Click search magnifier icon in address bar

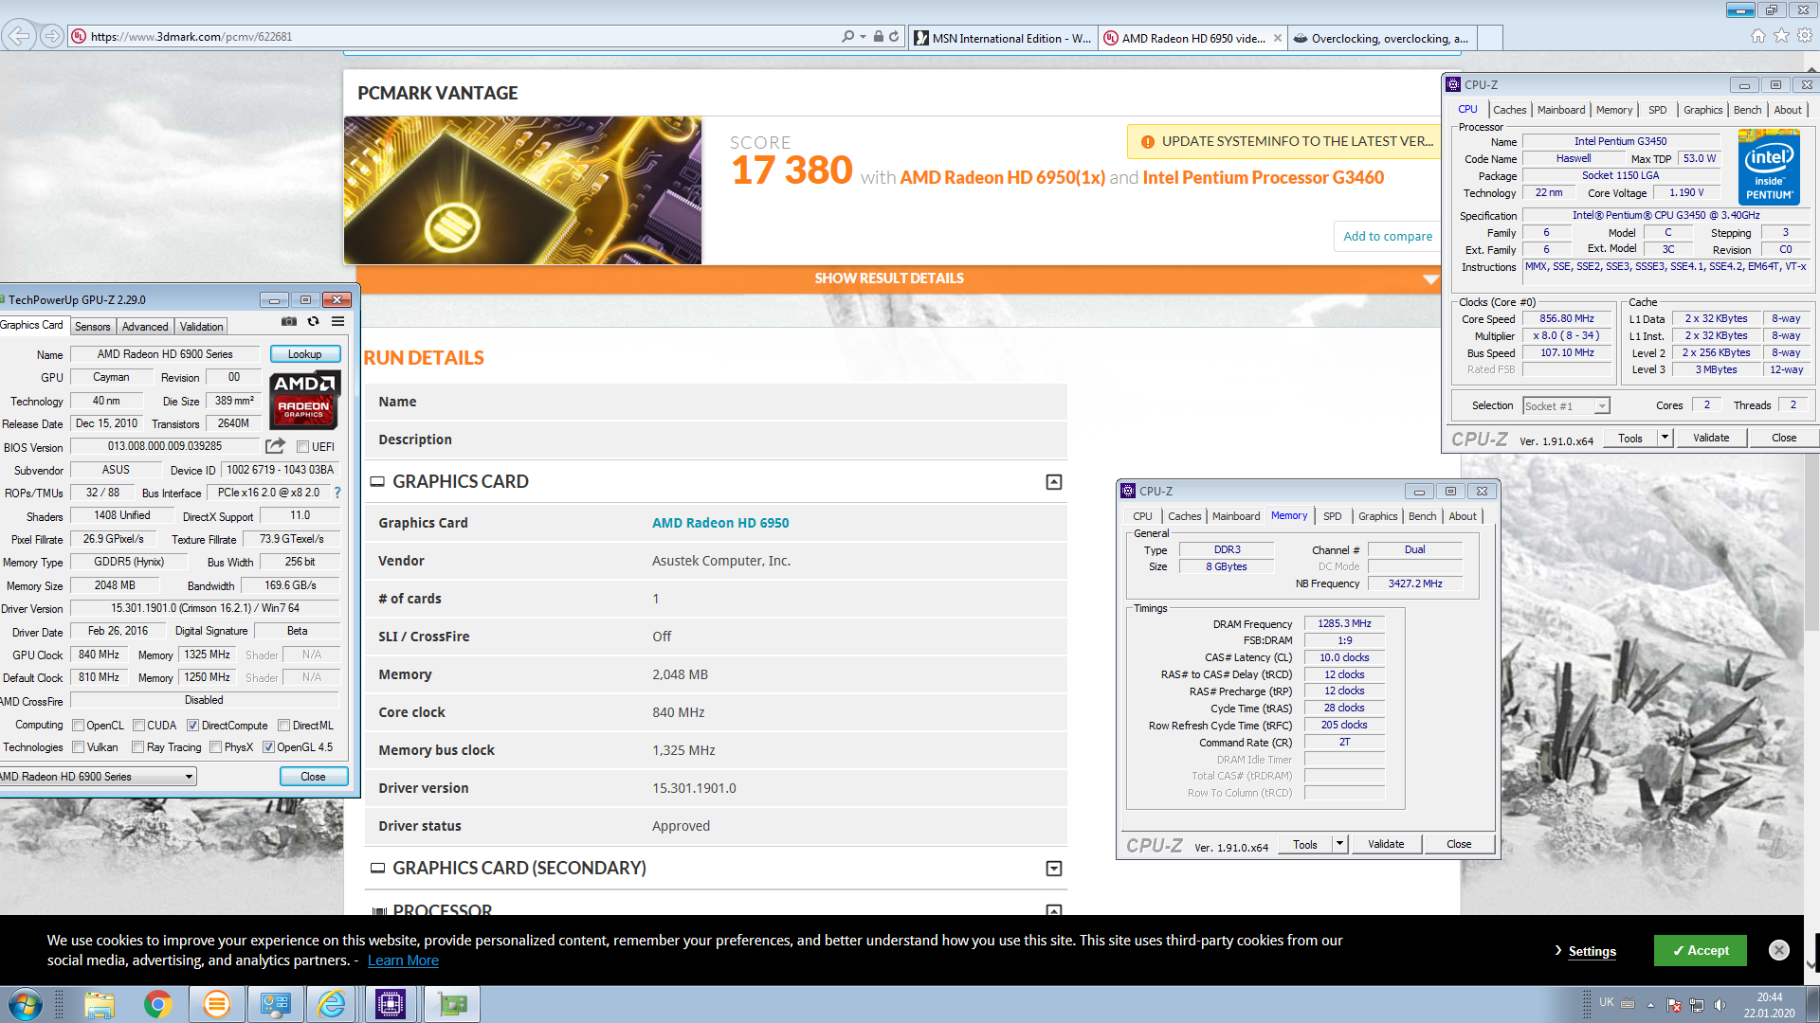(x=847, y=36)
